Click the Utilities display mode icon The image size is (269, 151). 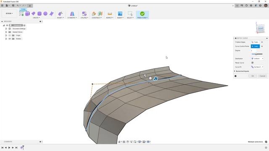coord(84,13)
